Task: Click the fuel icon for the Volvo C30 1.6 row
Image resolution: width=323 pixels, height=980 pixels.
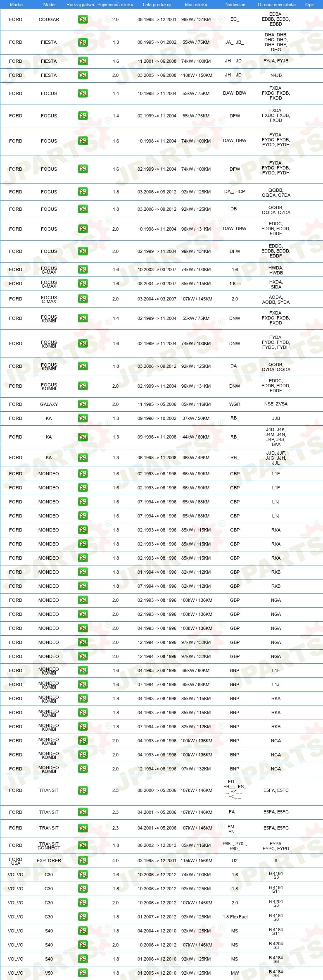Action: (83, 875)
